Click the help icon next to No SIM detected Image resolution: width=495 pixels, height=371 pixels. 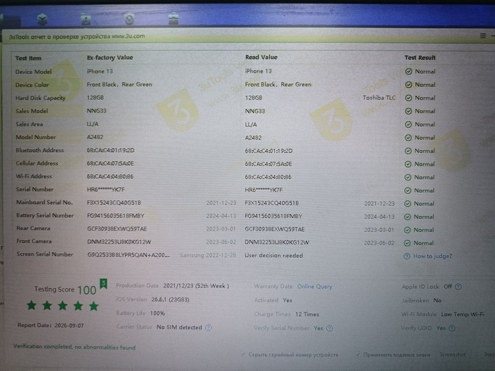pyautogui.click(x=208, y=327)
